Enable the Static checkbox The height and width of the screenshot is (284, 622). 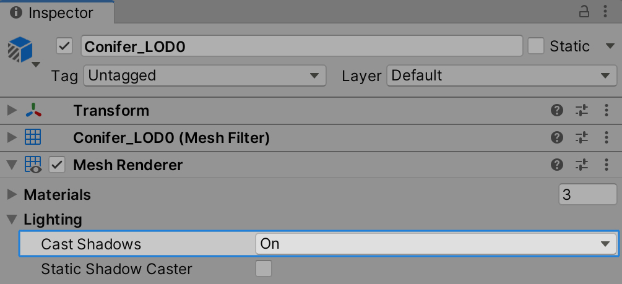point(536,46)
